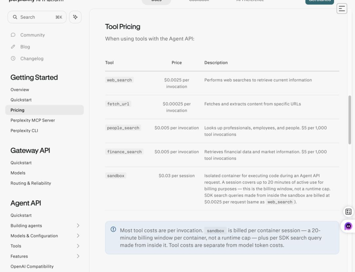Click the Blog pencil icon

click(13, 46)
